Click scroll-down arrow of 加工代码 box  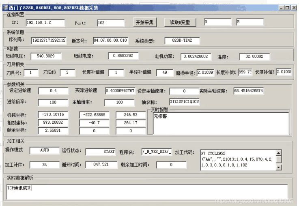point(279,167)
